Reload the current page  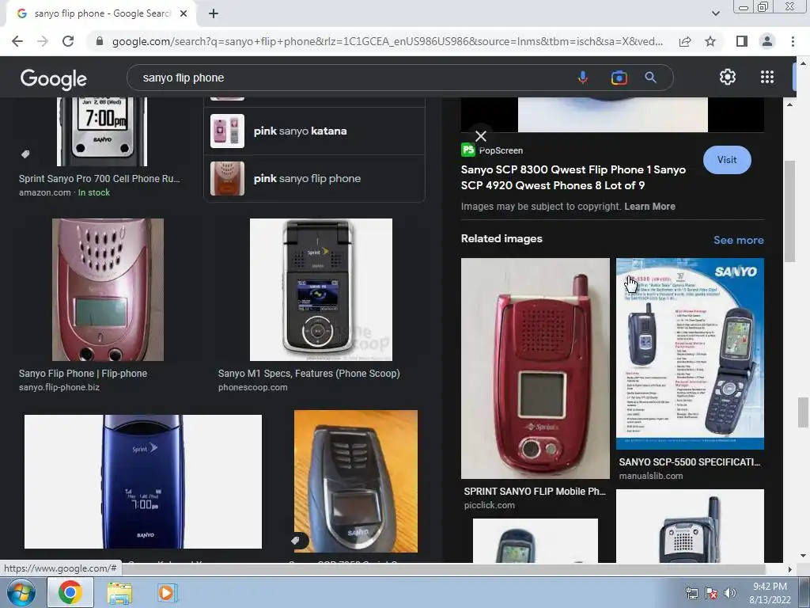68,41
